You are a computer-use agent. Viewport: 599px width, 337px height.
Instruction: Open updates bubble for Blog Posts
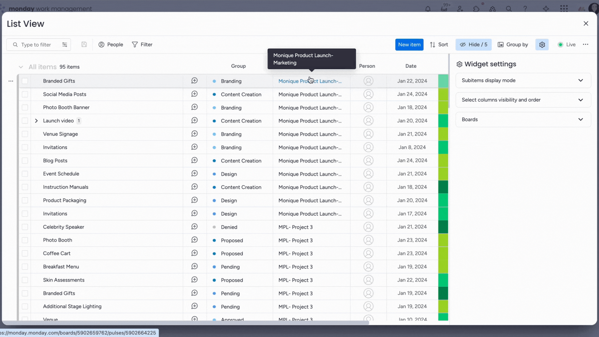[194, 160]
